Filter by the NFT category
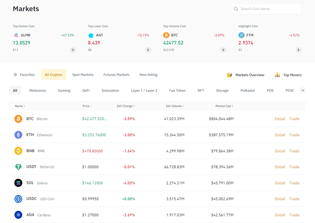Screen dimensions: 315x223 [x=201, y=90]
